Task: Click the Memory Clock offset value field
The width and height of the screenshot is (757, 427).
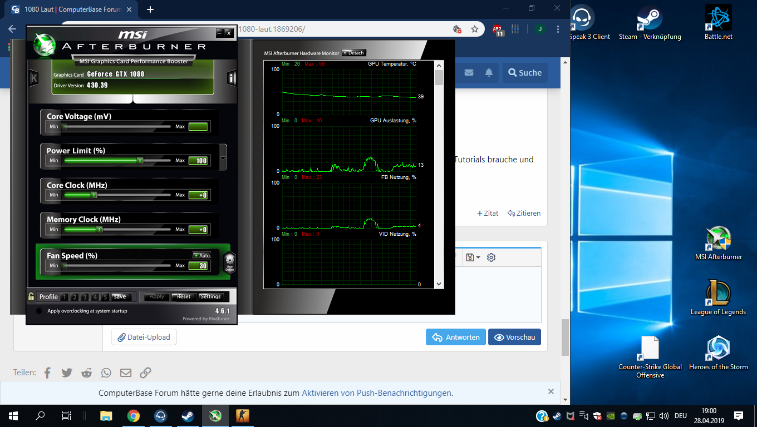Action: (x=198, y=230)
